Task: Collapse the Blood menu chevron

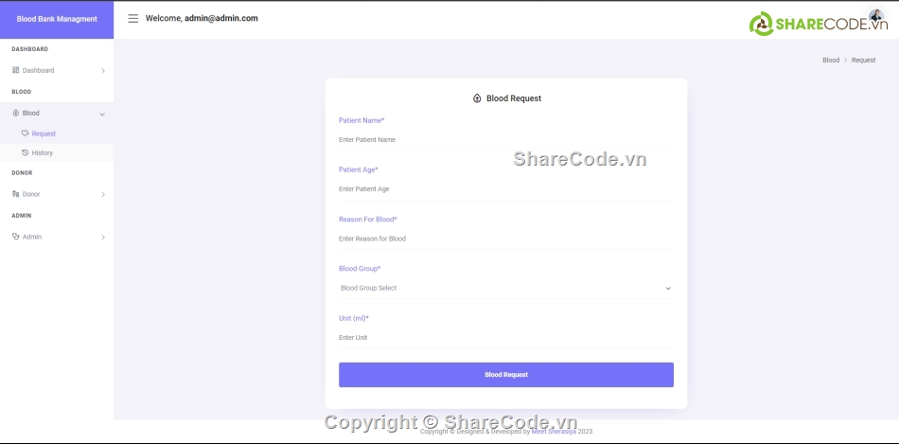Action: (102, 114)
